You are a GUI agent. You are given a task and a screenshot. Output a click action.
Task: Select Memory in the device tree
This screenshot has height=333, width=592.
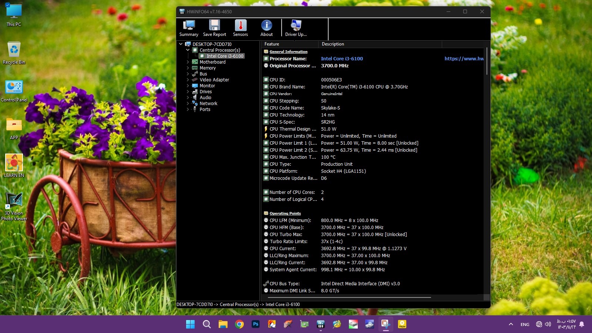(x=208, y=68)
